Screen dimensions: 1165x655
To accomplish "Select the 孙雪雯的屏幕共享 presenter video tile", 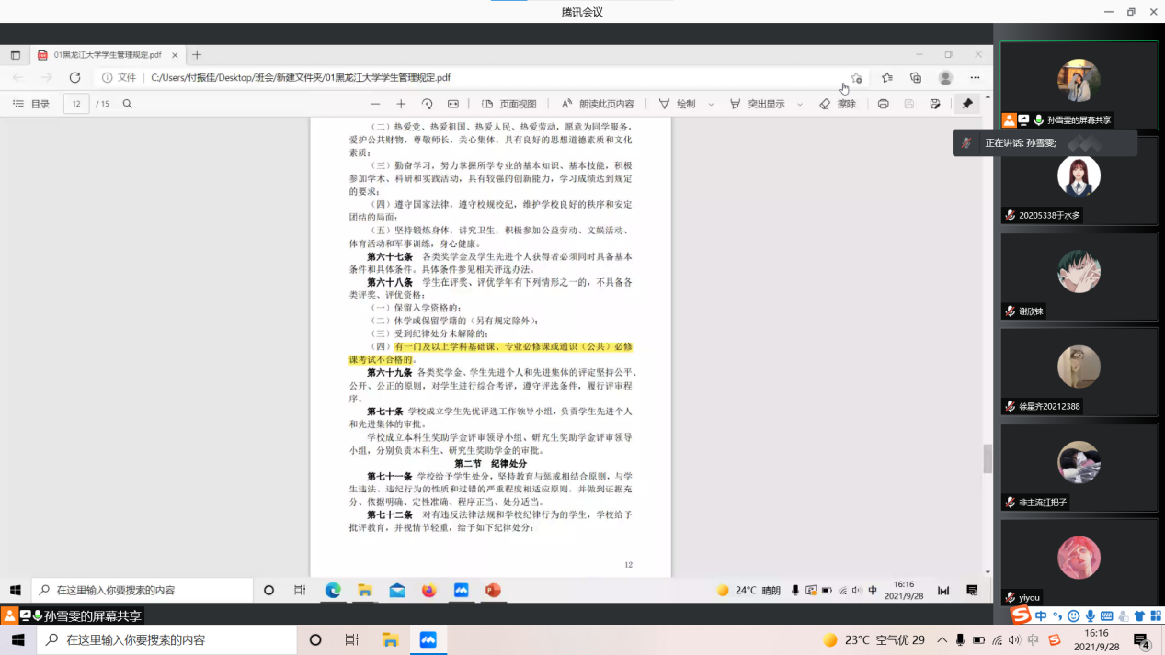I will (x=1079, y=85).
